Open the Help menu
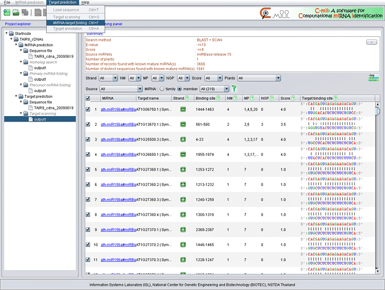Screen dimensions: 385x290 pos(85,2)
